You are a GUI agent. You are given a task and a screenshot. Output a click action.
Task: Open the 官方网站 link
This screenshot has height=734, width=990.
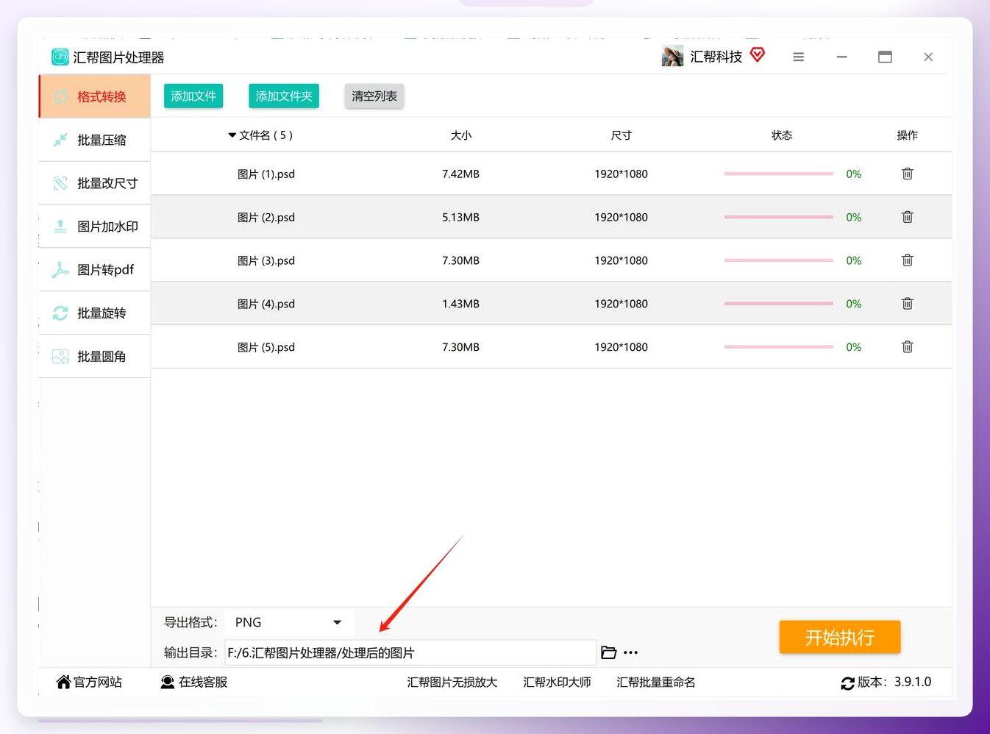tap(90, 683)
